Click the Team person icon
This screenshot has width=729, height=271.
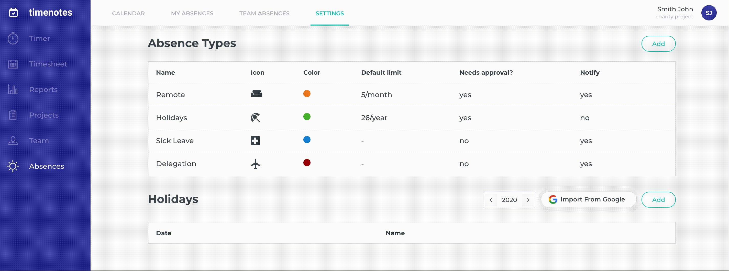tap(13, 141)
